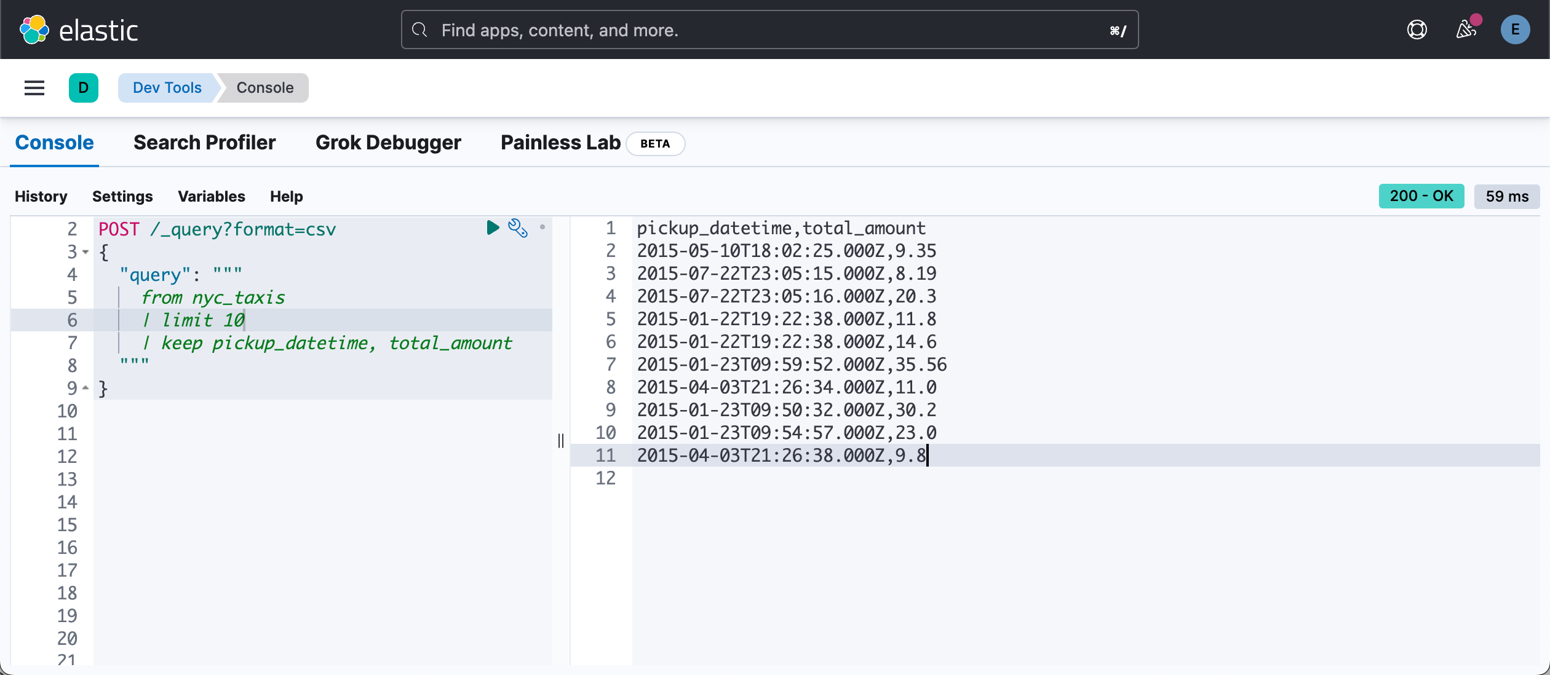This screenshot has height=675, width=1550.
Task: Click the Dev Tools breadcrumb
Action: [x=167, y=88]
